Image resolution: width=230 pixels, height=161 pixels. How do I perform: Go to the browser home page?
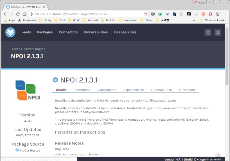(24, 14)
